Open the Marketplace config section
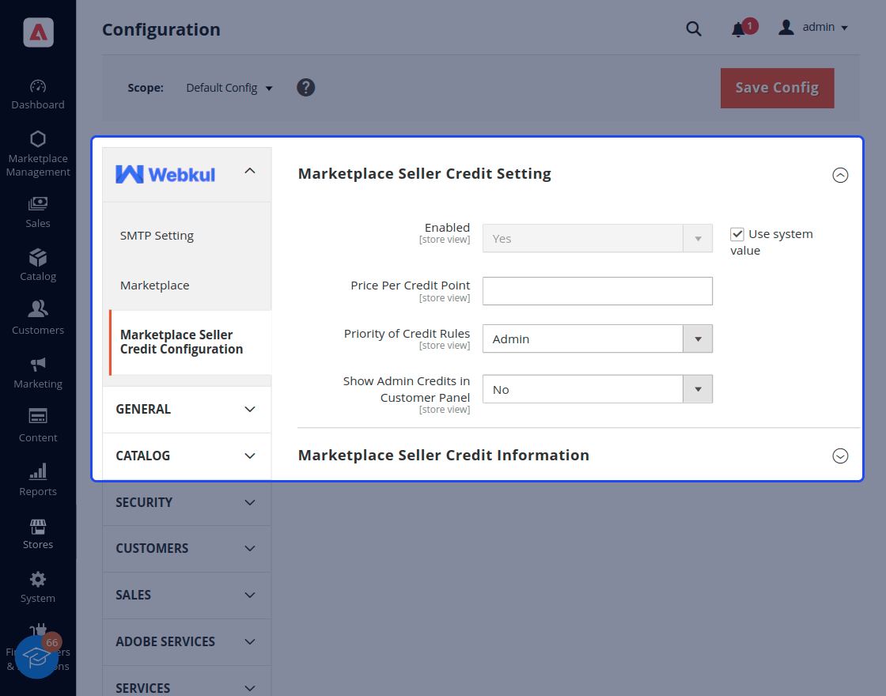 pos(154,286)
